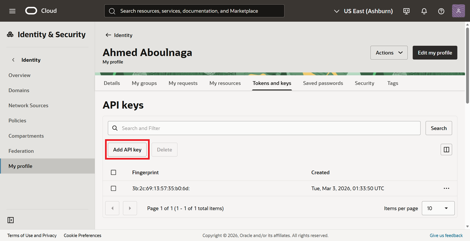Open the Cloud Shell developer tools icon
The image size is (470, 241).
(x=406, y=11)
